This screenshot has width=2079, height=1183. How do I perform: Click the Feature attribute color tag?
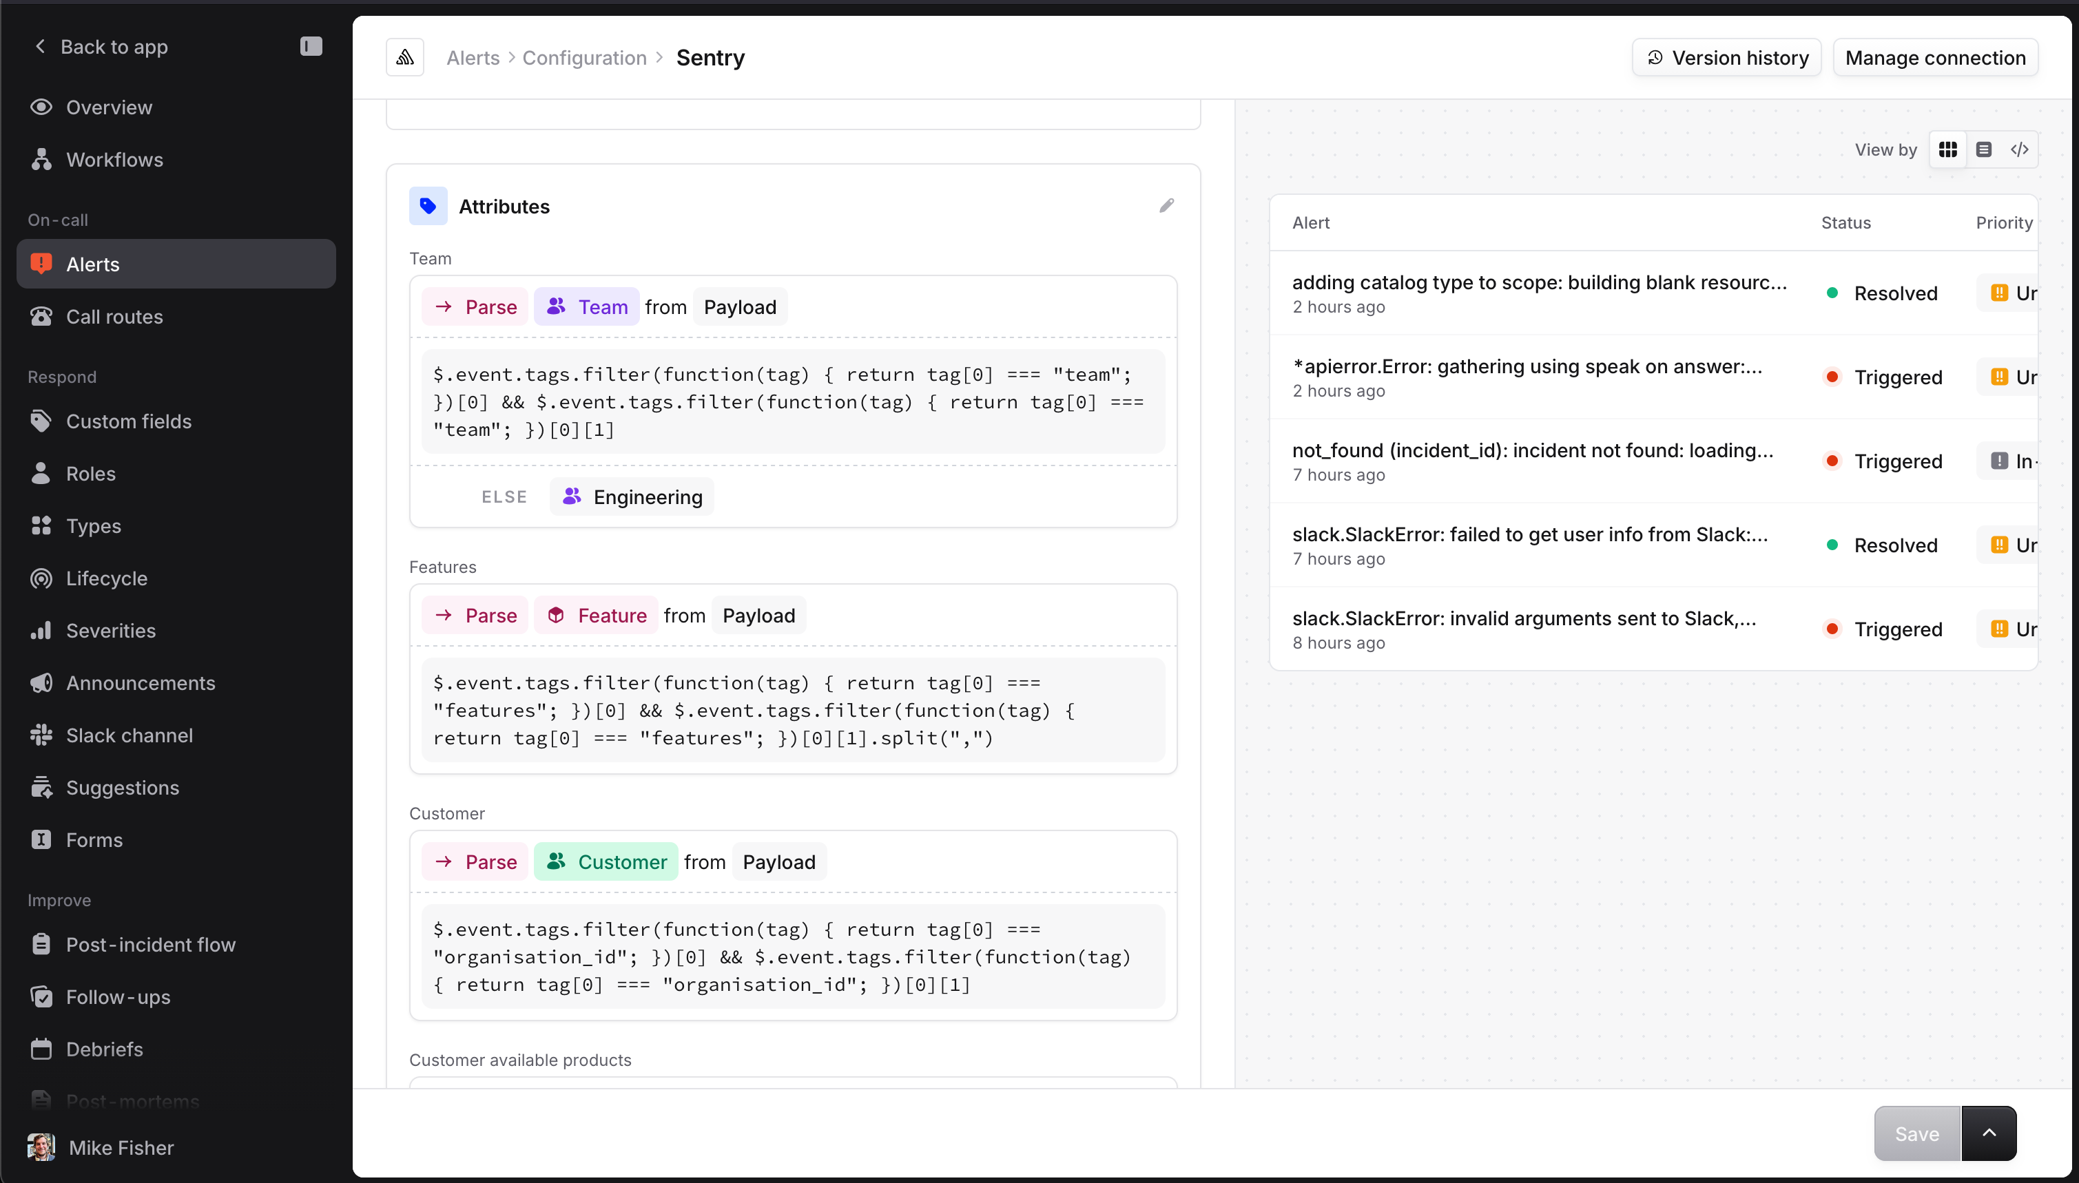tap(596, 615)
